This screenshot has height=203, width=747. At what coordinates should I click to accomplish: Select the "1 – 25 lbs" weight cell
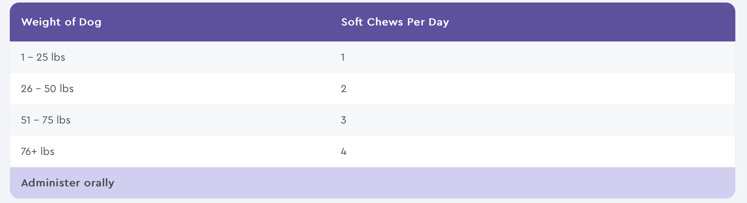[43, 57]
